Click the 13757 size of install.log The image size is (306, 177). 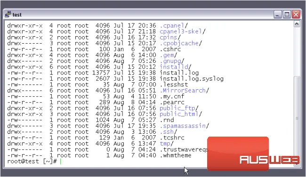(x=101, y=73)
